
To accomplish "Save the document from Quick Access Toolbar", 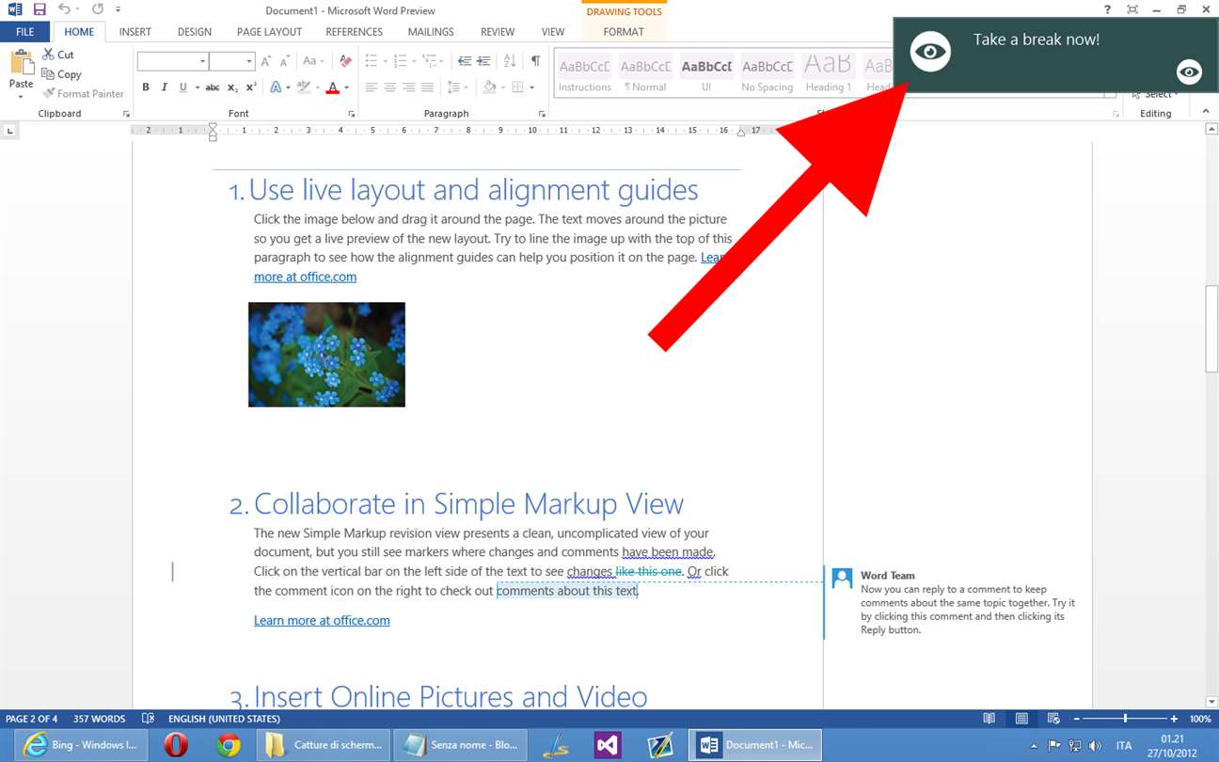I will (40, 9).
